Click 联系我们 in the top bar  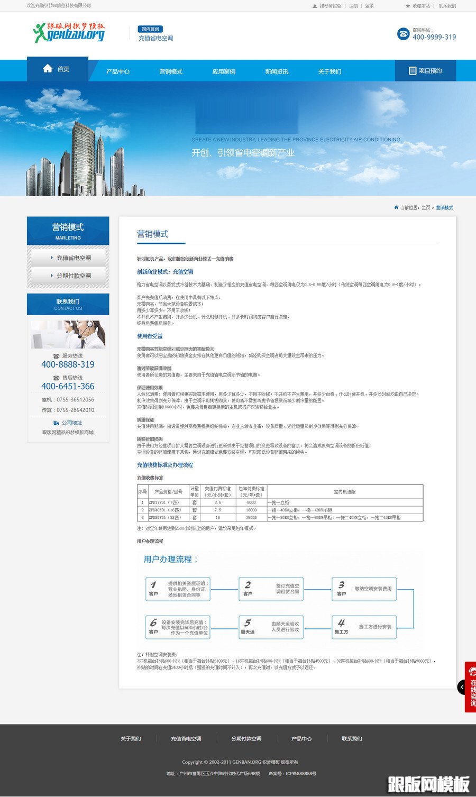point(447,6)
